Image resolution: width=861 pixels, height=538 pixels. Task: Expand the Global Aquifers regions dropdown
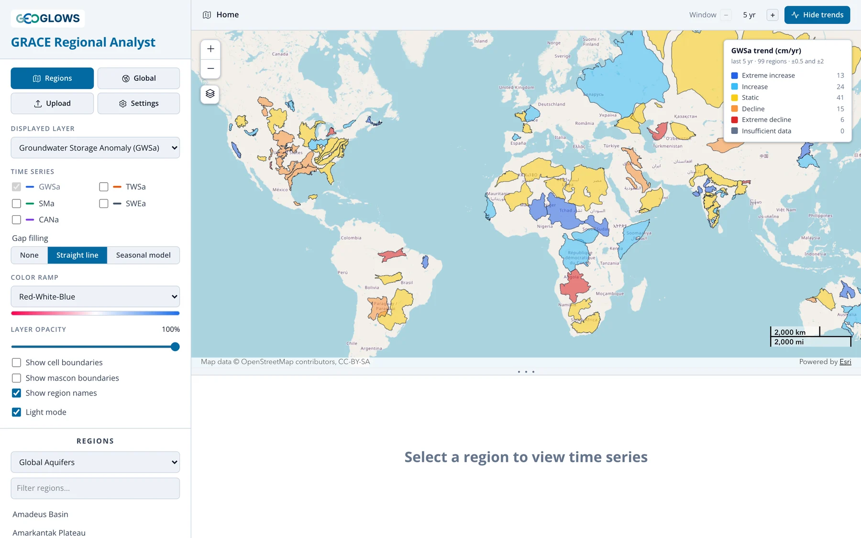coord(95,462)
